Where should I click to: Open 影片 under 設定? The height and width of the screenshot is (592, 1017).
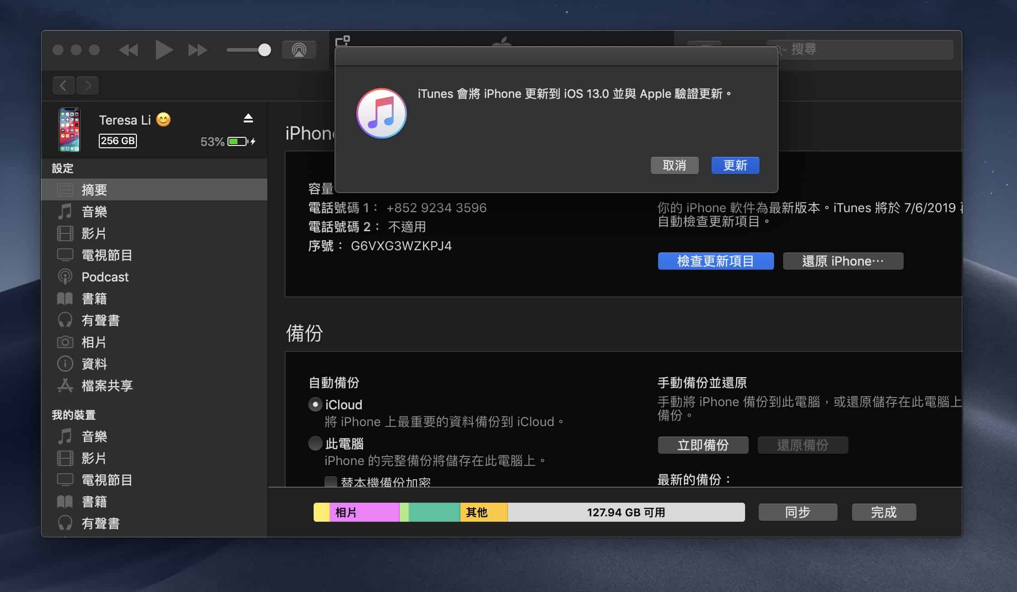click(154, 233)
